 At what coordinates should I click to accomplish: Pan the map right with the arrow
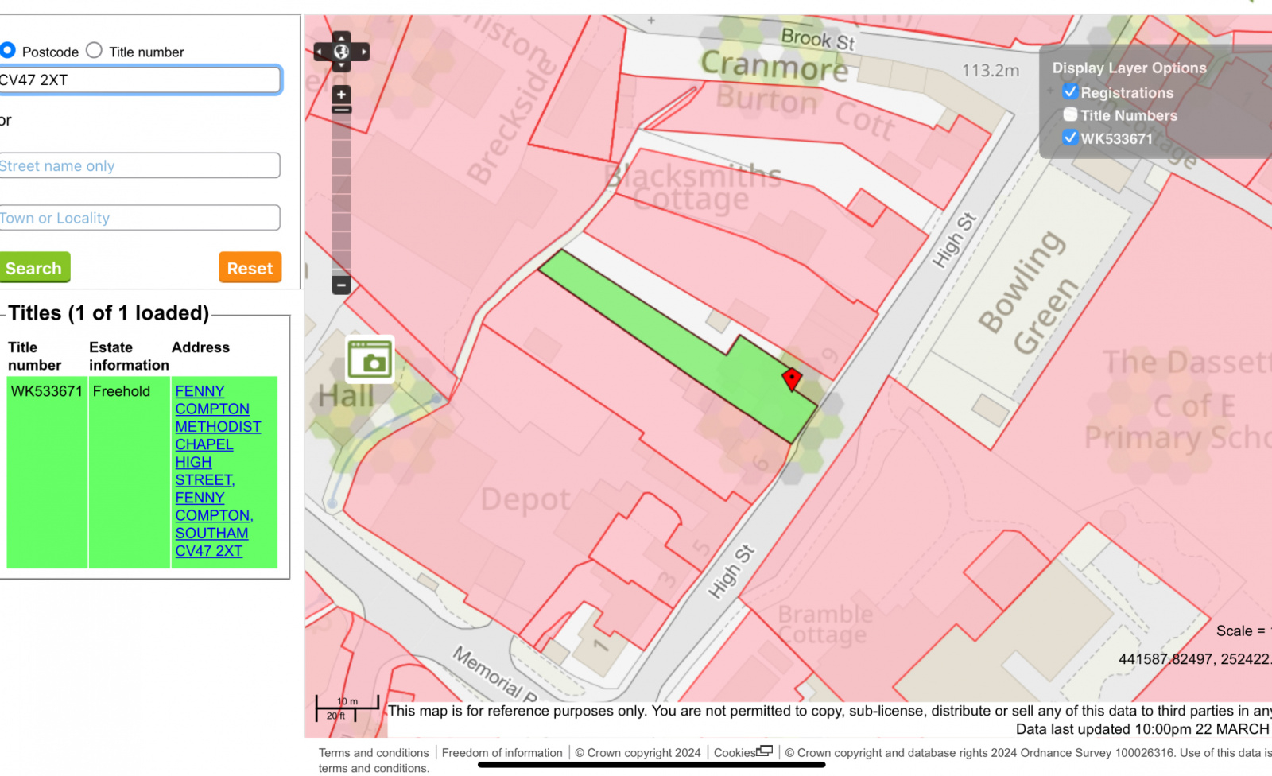(363, 52)
